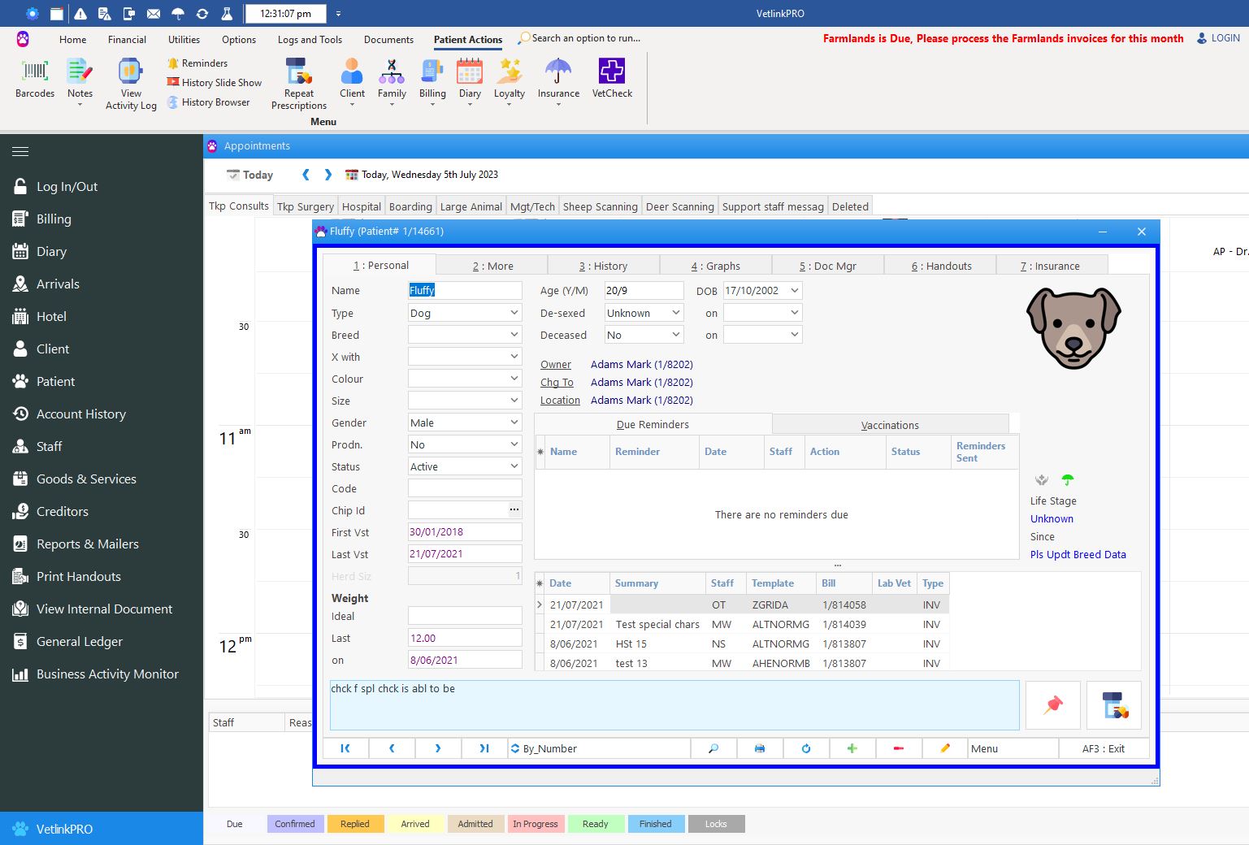Open the Logs and Tools menu
1249x845 pixels.
tap(309, 39)
